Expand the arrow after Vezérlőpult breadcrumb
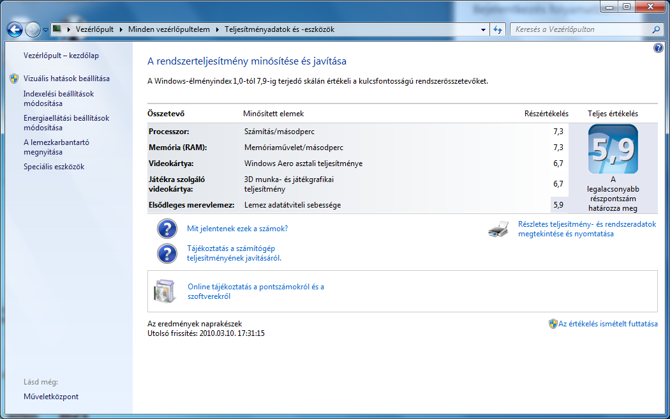Image resolution: width=670 pixels, height=419 pixels. [121, 29]
